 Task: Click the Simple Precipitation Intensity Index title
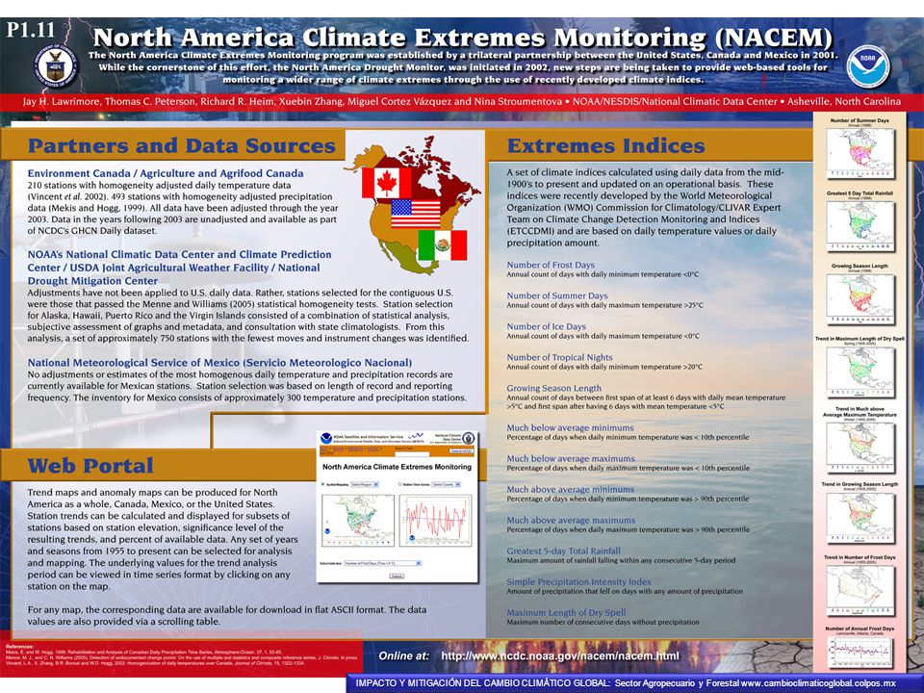point(578,581)
